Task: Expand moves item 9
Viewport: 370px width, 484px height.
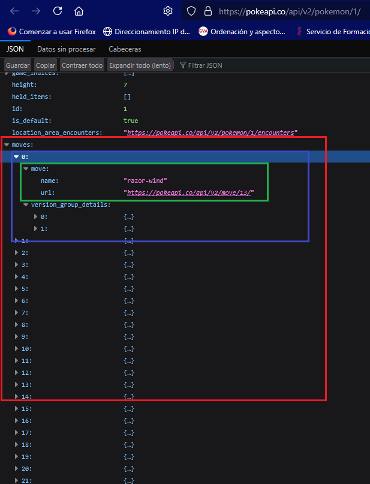Action: coord(16,337)
